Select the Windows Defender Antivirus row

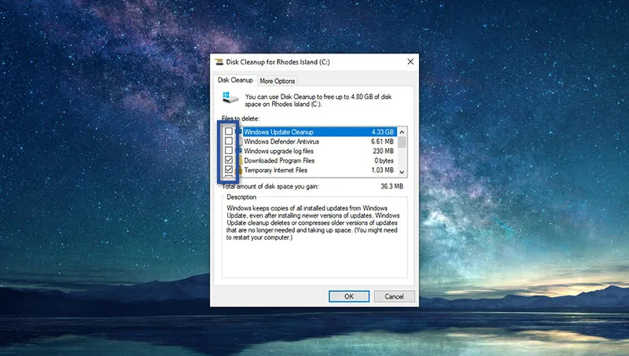click(x=310, y=141)
